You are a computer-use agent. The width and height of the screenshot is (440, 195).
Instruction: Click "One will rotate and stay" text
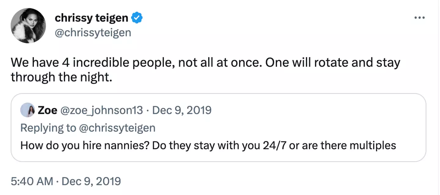332,63
